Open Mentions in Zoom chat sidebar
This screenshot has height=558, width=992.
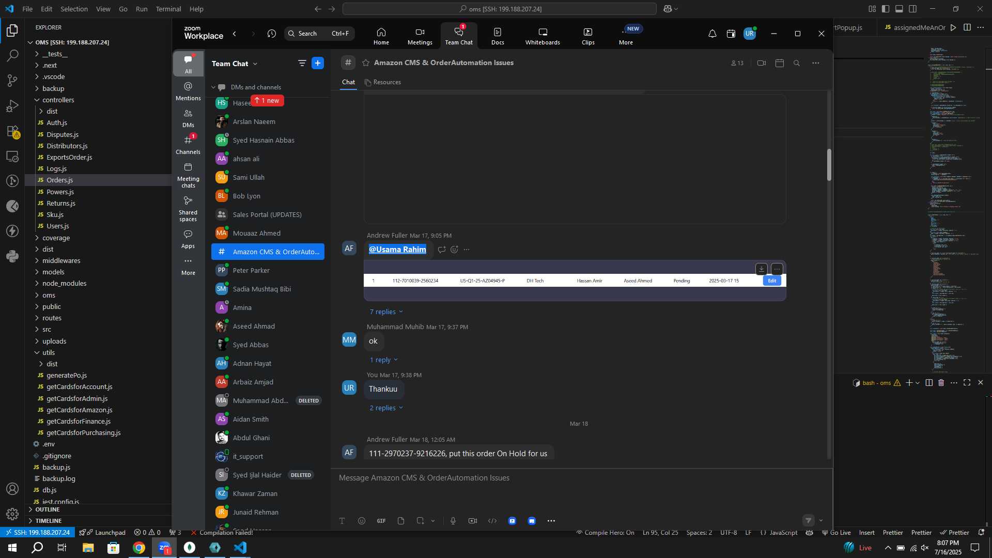coord(188,91)
